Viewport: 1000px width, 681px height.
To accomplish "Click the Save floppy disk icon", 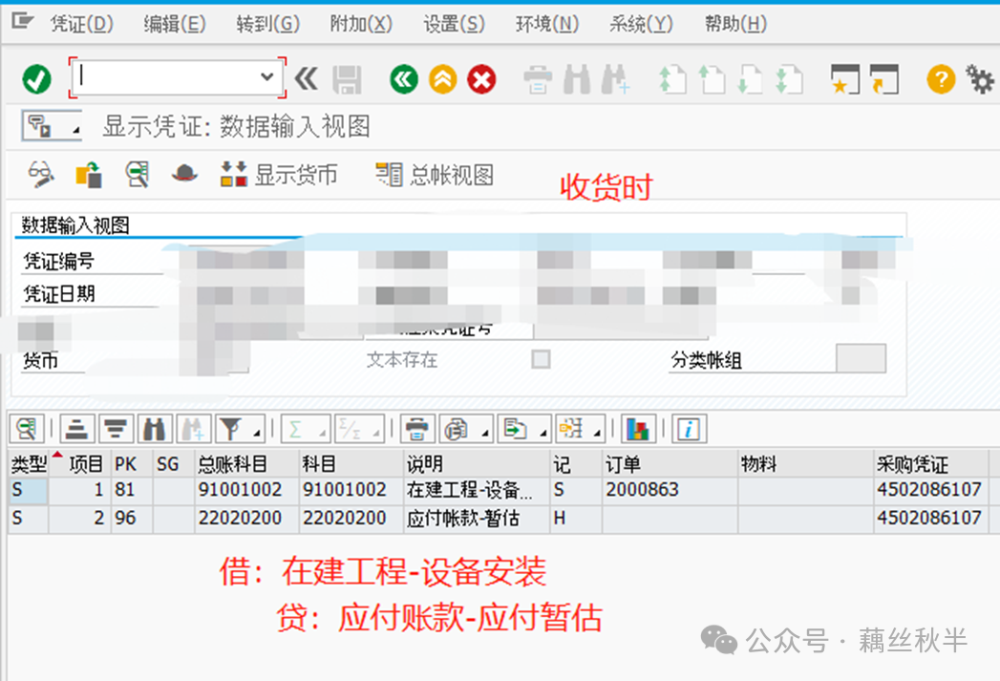I will pos(347,79).
